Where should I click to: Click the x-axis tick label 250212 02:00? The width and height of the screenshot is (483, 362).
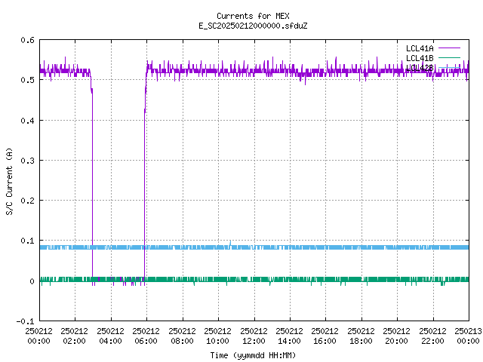click(74, 336)
